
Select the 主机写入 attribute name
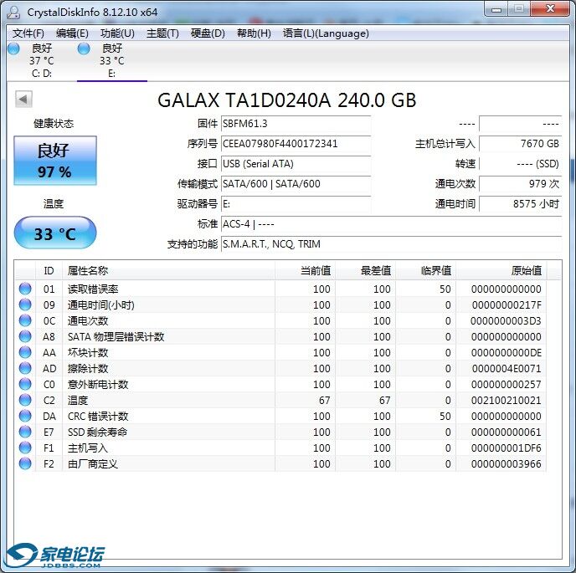[87, 448]
